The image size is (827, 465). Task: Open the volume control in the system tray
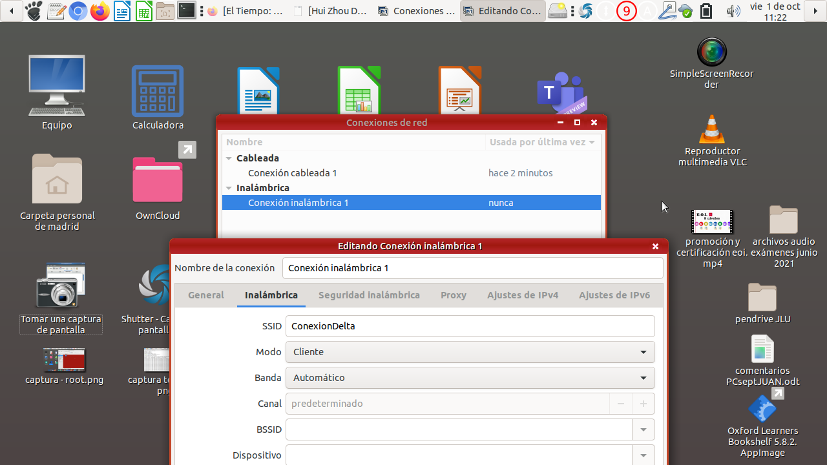coord(733,11)
